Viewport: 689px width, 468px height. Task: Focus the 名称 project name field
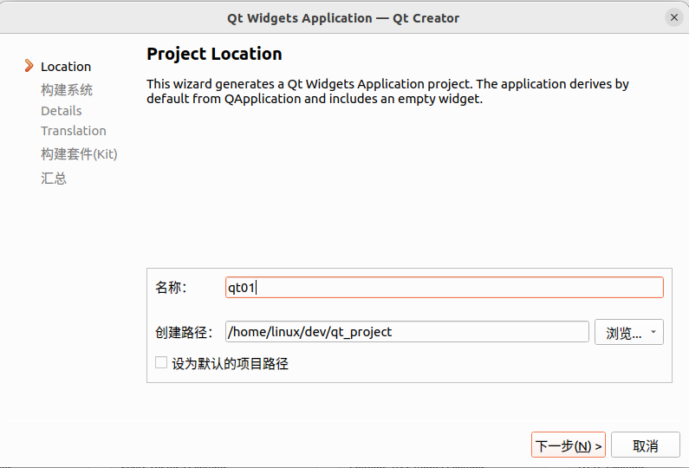445,288
